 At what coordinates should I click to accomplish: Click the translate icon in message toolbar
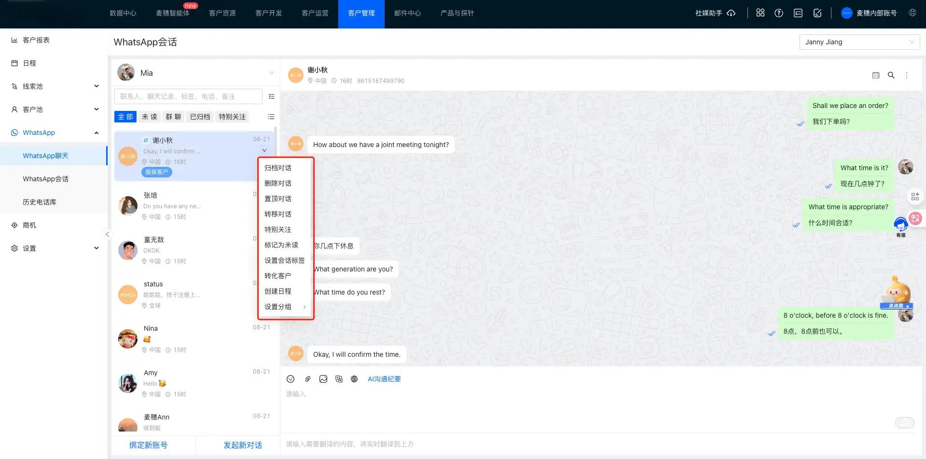[x=339, y=379]
